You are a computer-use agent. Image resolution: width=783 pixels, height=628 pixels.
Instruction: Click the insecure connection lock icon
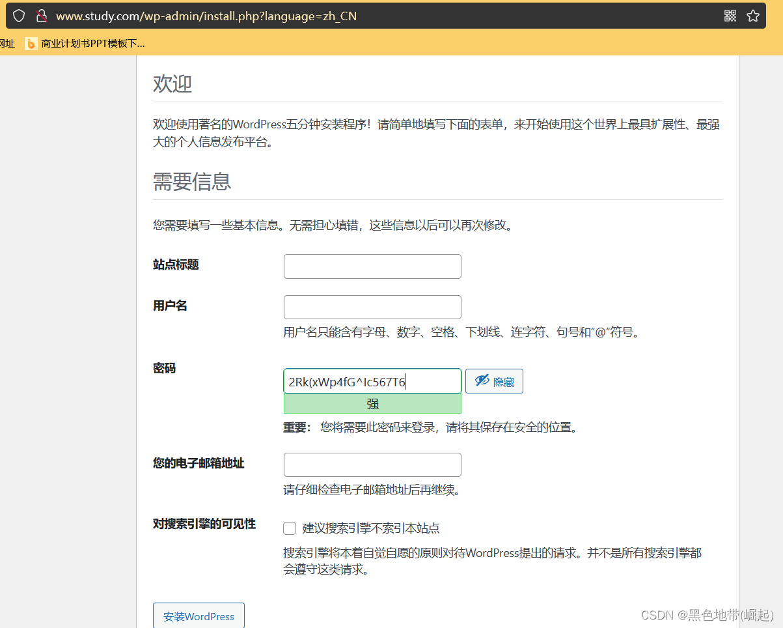(x=40, y=16)
